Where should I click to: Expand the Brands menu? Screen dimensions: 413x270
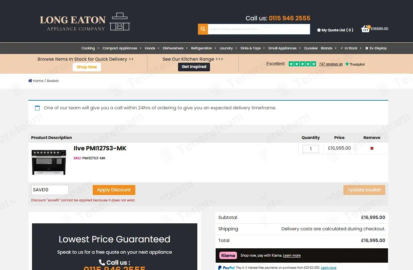click(329, 48)
